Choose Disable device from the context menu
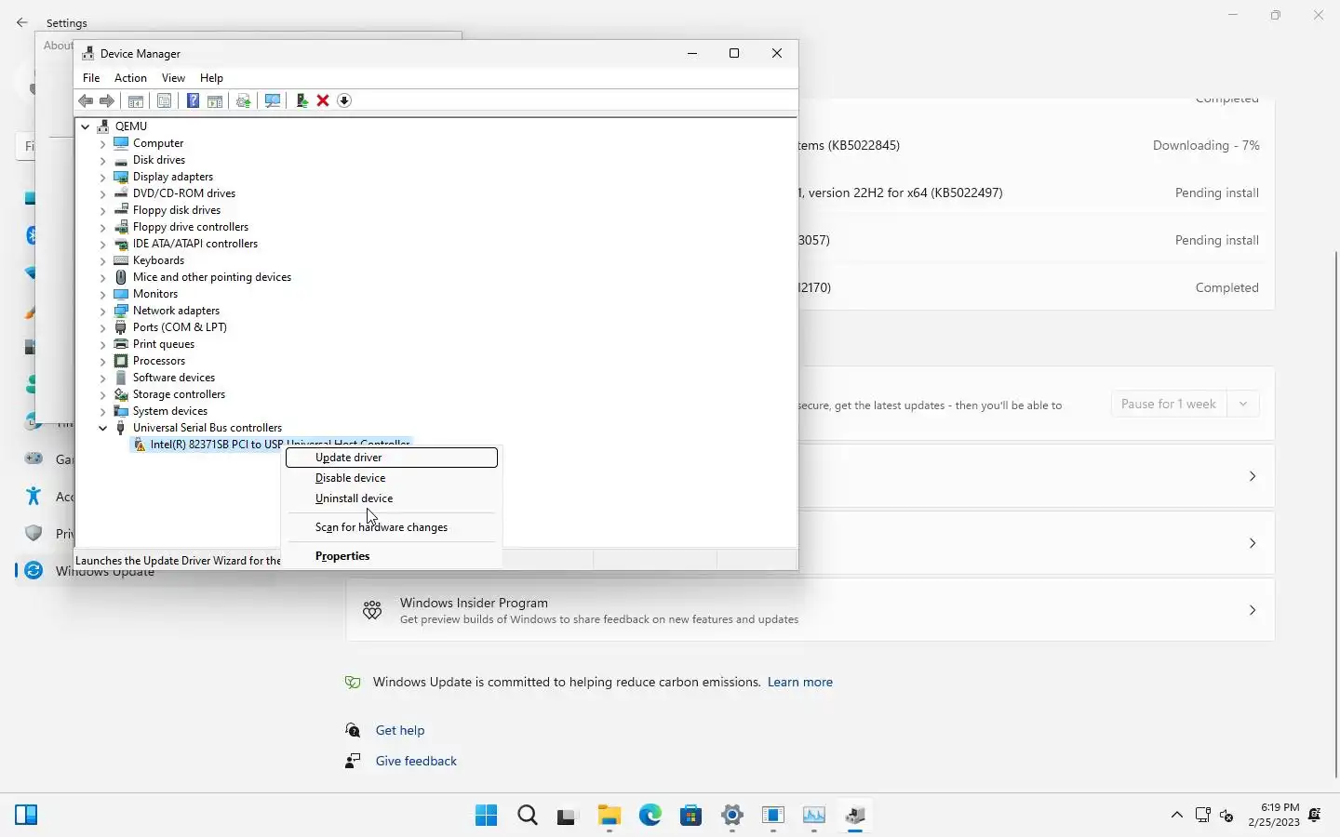Viewport: 1340px width, 837px height. point(392,478)
